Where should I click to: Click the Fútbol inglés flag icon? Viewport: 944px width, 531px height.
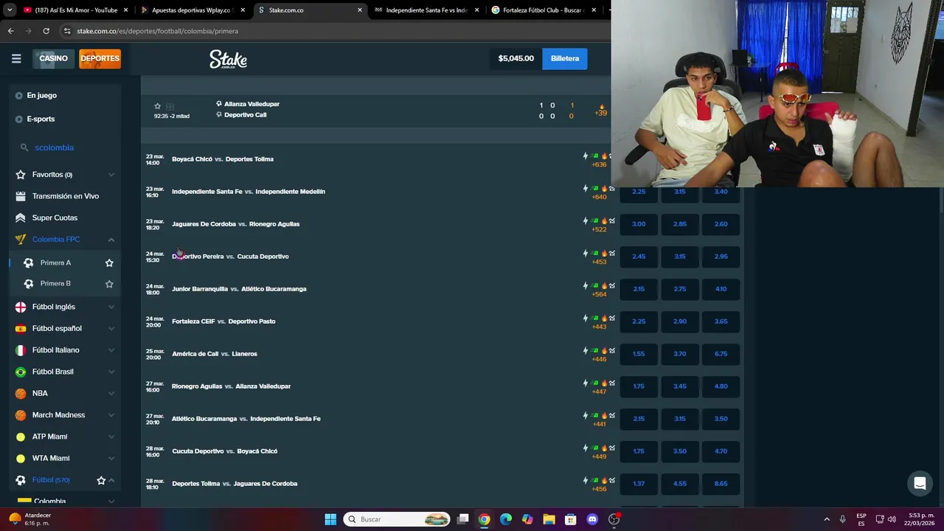coord(21,307)
